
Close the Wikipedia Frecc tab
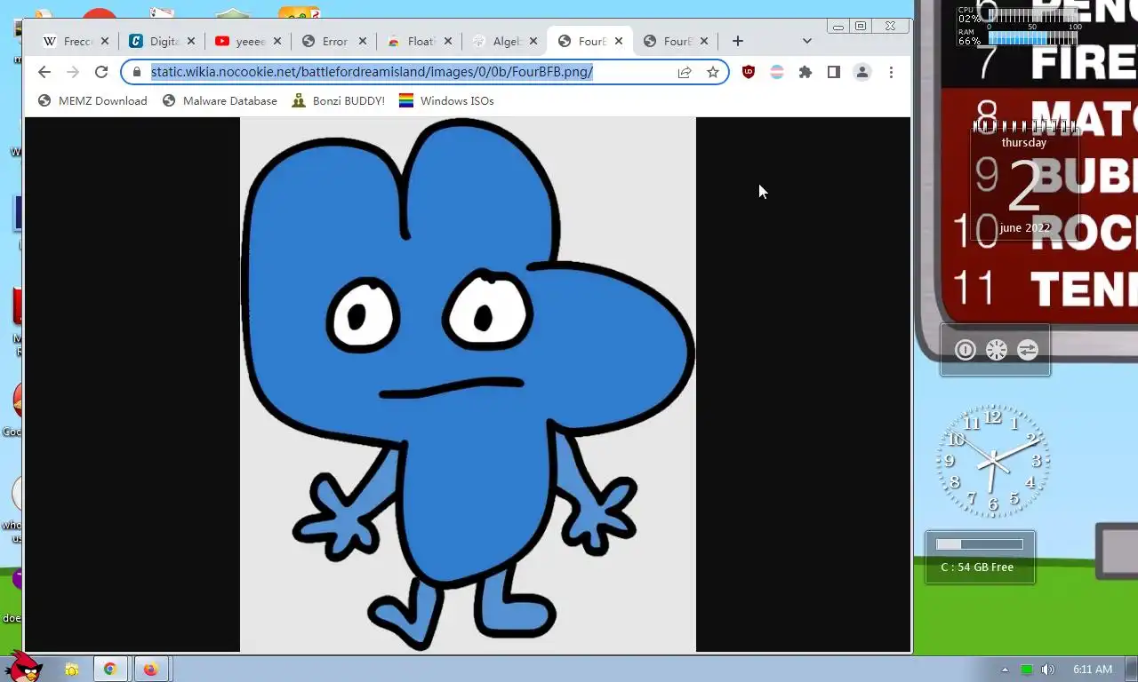(105, 41)
